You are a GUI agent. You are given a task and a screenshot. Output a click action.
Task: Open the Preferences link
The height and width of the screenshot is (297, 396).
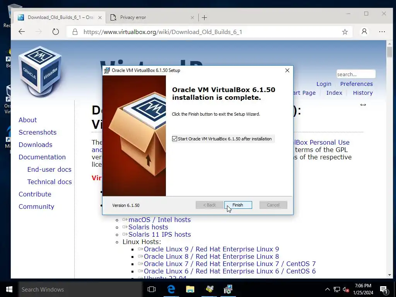pos(356,84)
